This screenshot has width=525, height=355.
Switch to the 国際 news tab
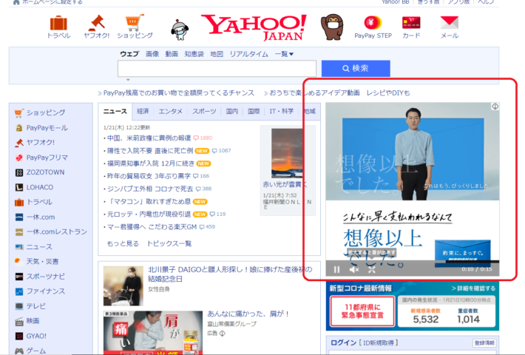254,111
